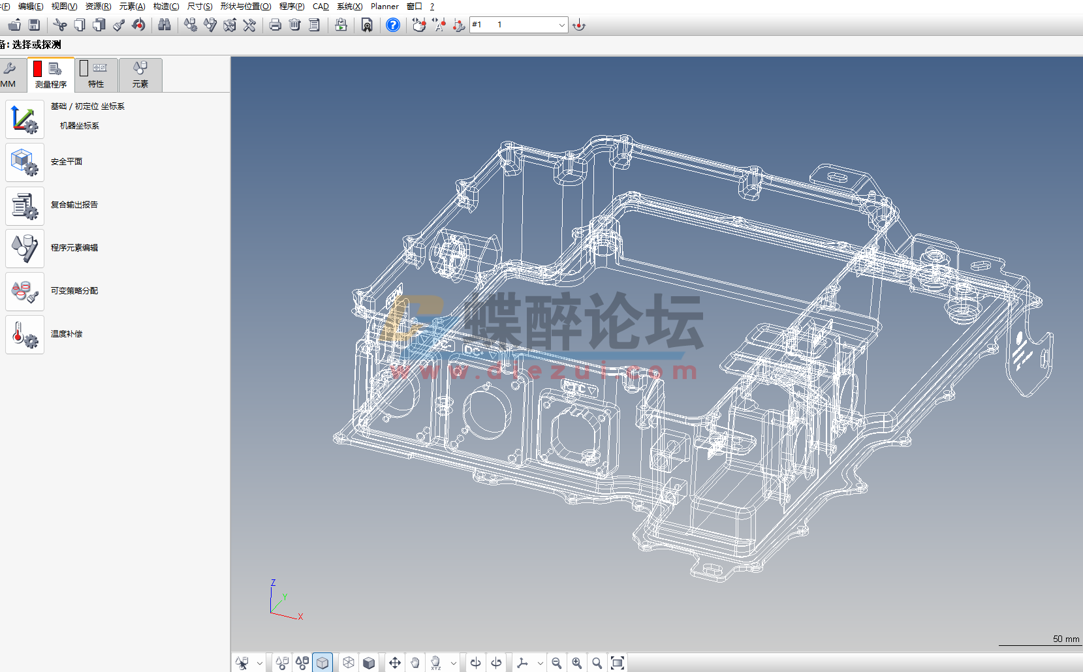The image size is (1083, 672).
Task: Toggle the pan hand tool
Action: (x=415, y=662)
